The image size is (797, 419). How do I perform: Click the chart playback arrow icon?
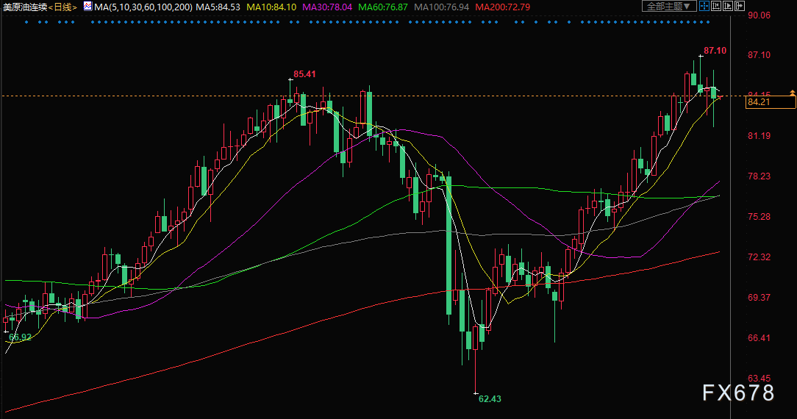pyautogui.click(x=728, y=7)
